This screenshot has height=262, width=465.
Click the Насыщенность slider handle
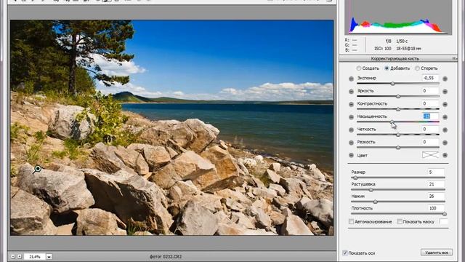point(392,122)
